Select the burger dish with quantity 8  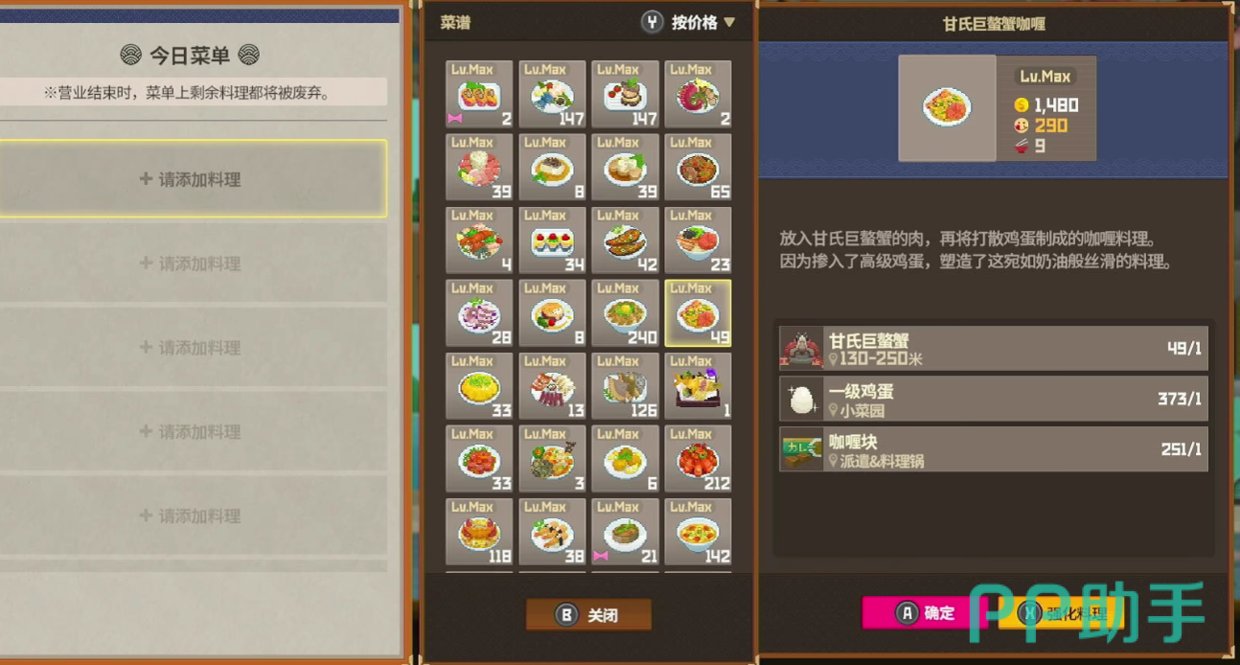point(552,312)
